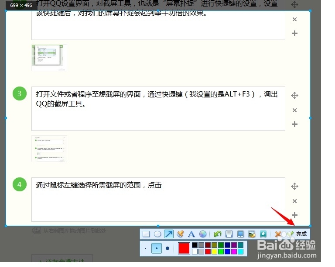Save screenshot with floppy disk icon
Image resolution: width=335 pixels, height=267 pixels.
(x=229, y=234)
